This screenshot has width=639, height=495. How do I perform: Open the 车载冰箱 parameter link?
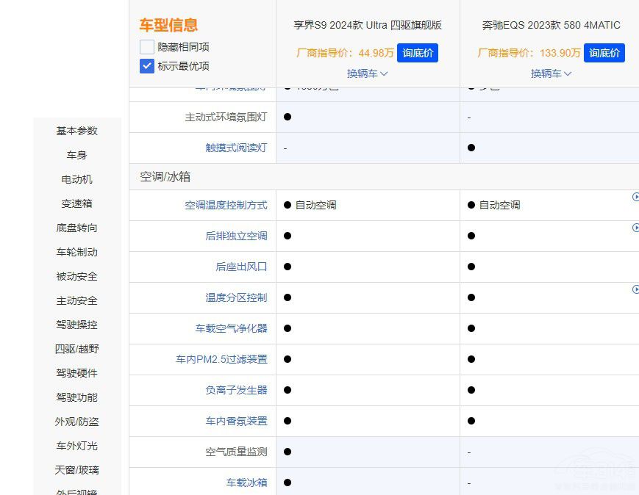pyautogui.click(x=246, y=483)
